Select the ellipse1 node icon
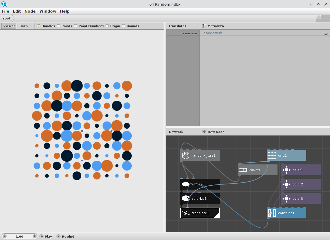 pyautogui.click(x=186, y=184)
